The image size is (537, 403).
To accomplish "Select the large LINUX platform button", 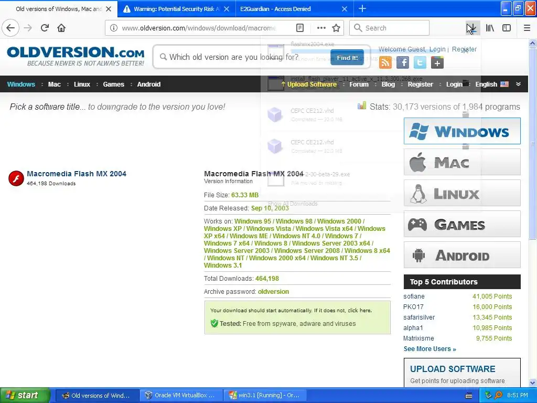I will click(462, 193).
